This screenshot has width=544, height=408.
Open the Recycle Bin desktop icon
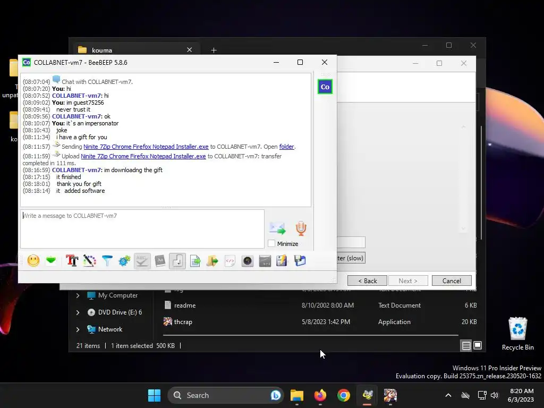(517, 334)
